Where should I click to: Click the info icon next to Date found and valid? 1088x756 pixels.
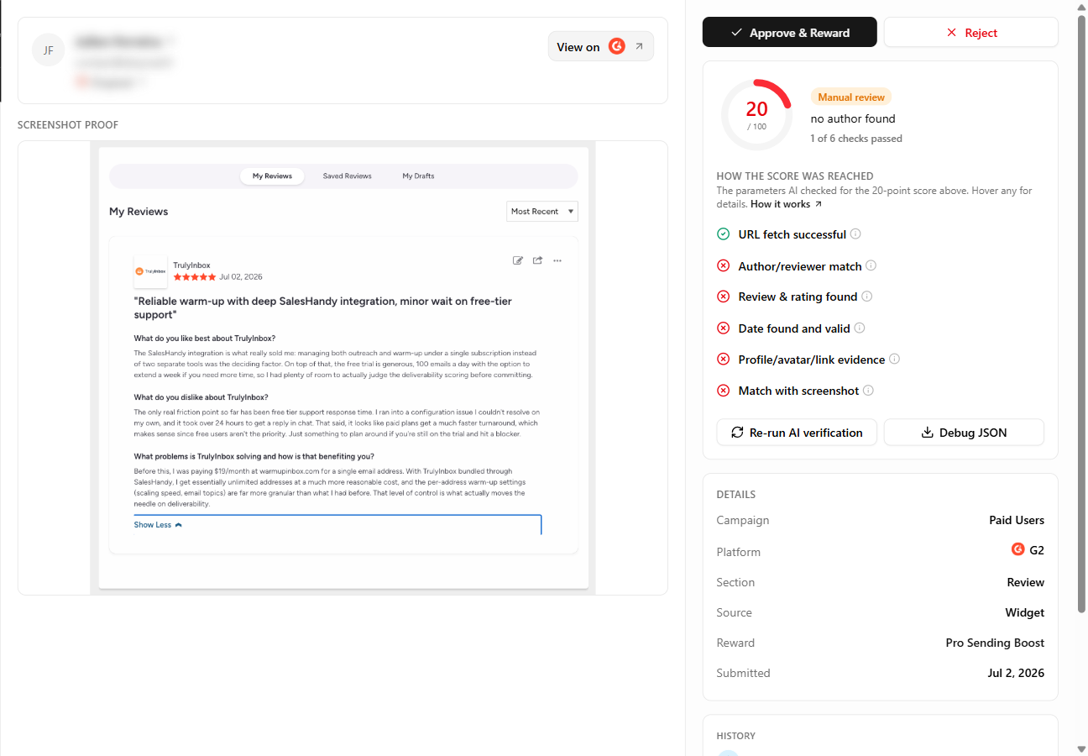click(860, 328)
